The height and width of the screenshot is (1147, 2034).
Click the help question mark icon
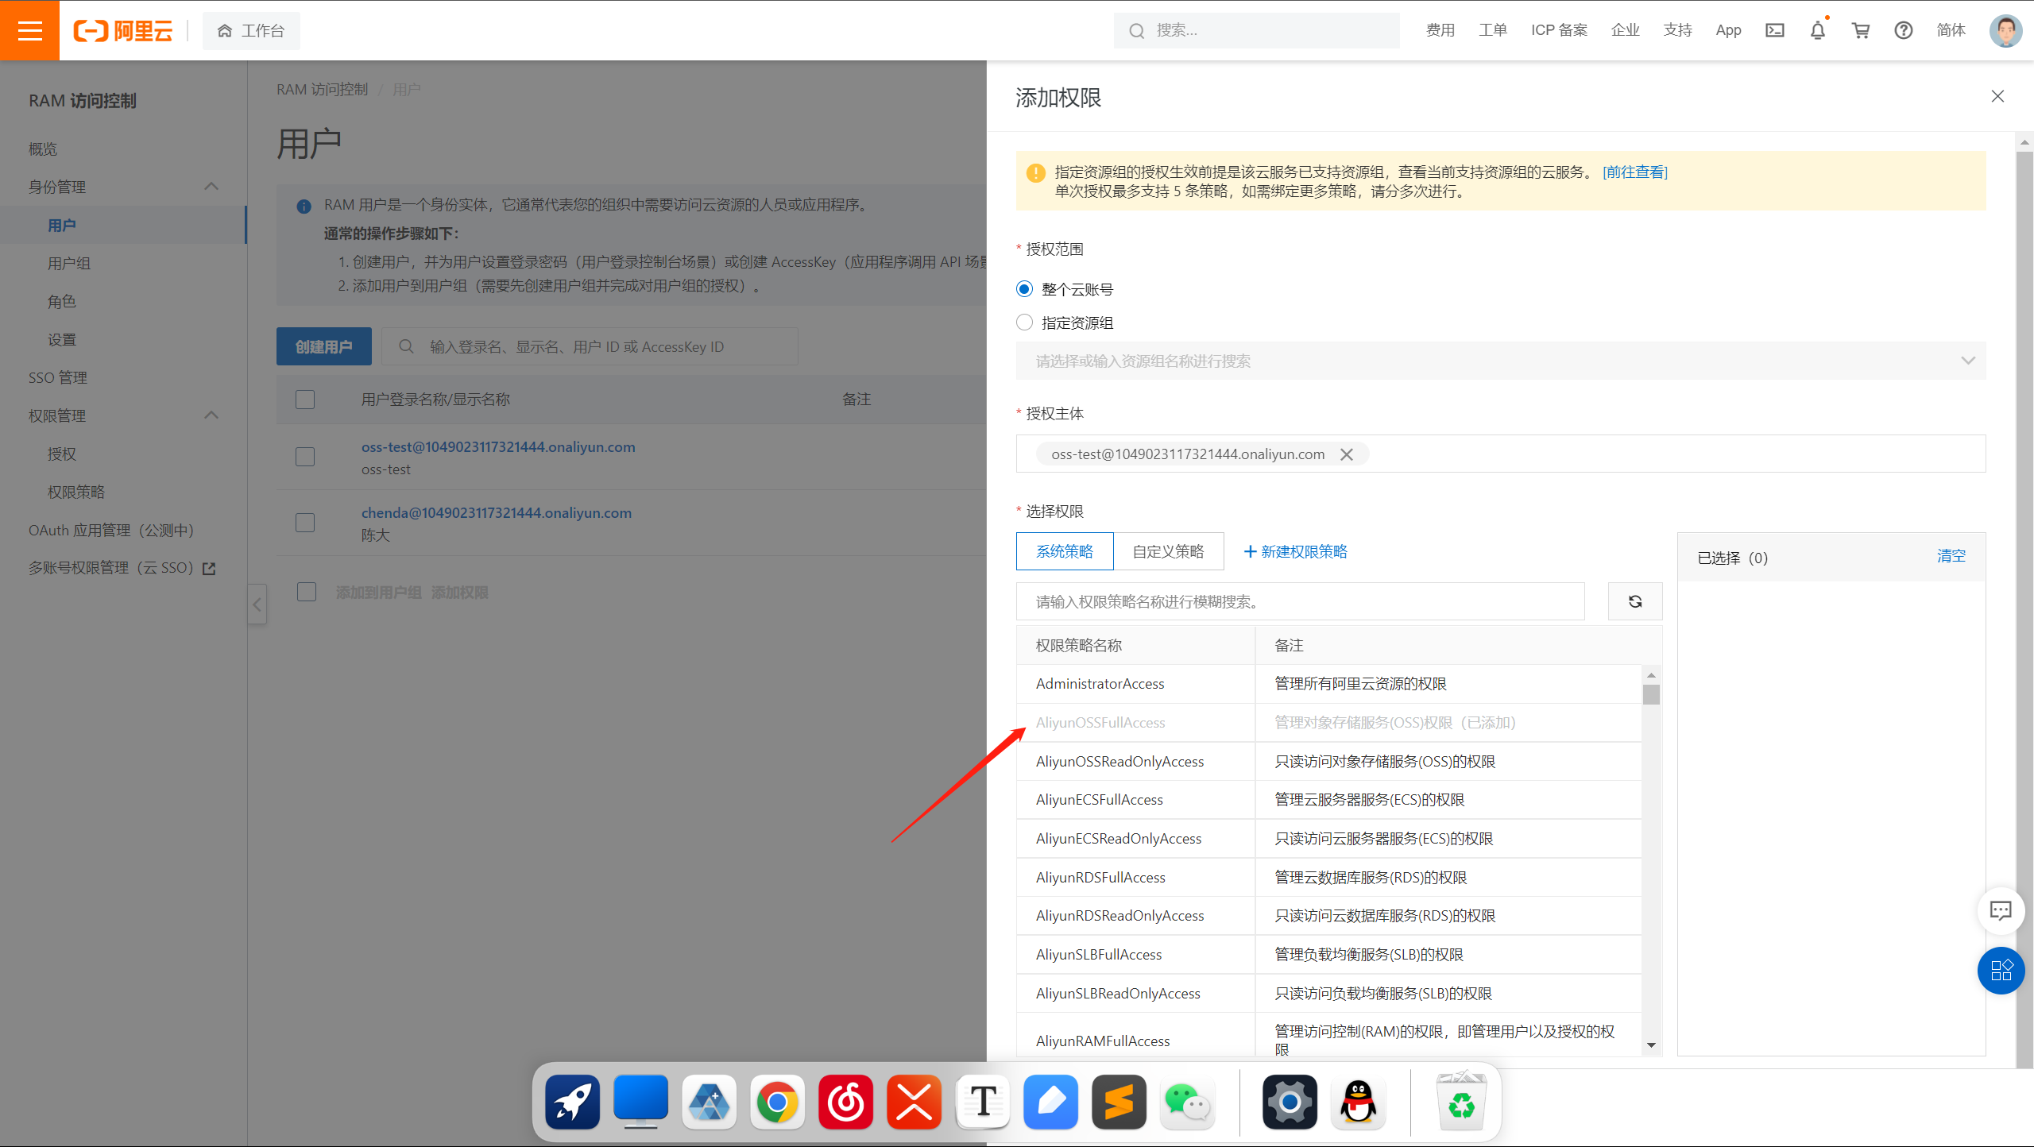click(1903, 30)
